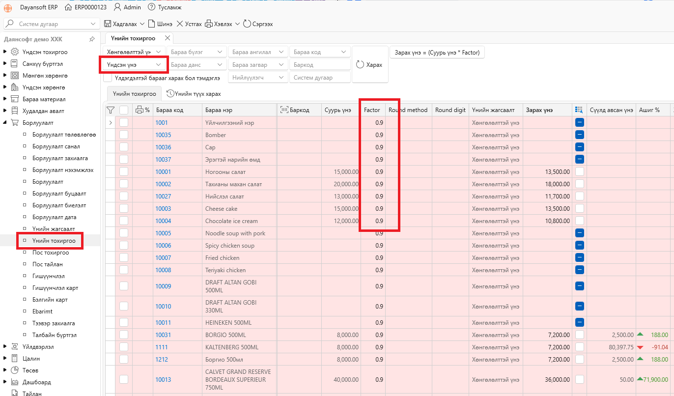674x396 pixels.
Task: Click the Харах view button
Action: click(370, 65)
